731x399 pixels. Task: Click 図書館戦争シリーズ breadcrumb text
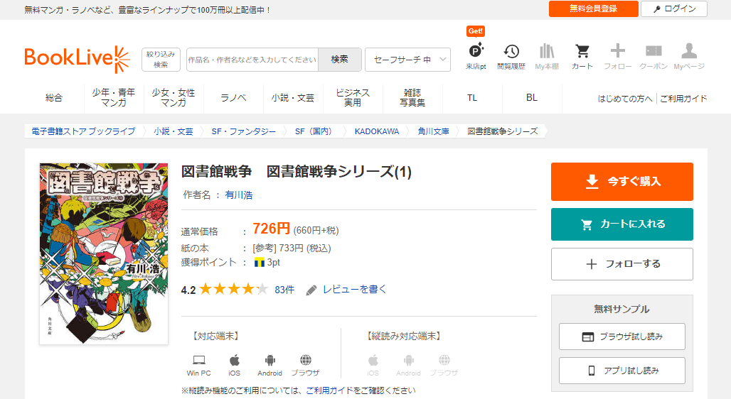(503, 131)
